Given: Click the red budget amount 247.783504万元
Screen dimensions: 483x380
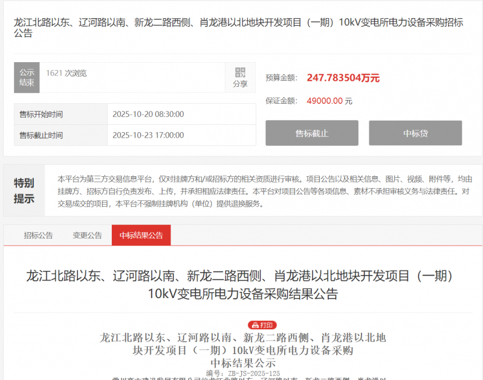Looking at the screenshot, I should (x=343, y=78).
